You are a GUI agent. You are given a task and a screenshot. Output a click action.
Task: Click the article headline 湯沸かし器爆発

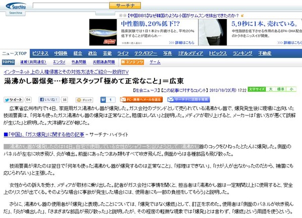click(x=94, y=81)
